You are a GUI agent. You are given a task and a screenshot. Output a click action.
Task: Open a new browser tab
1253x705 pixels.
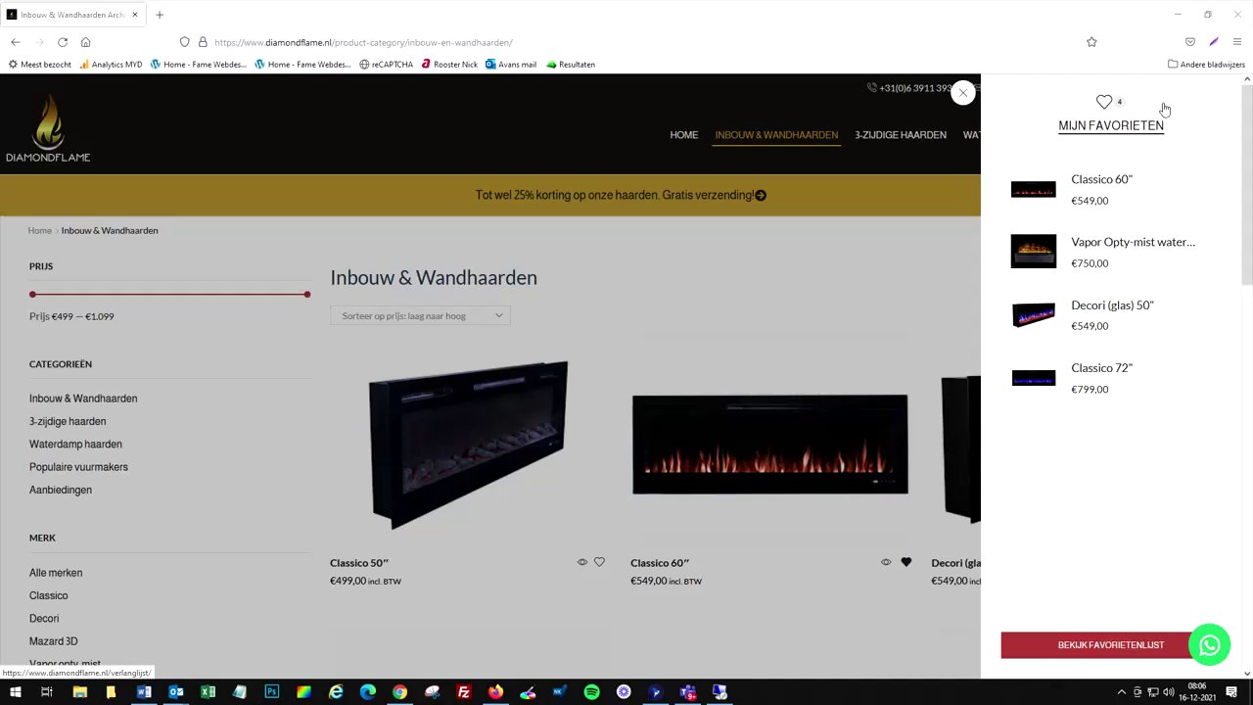(160, 15)
